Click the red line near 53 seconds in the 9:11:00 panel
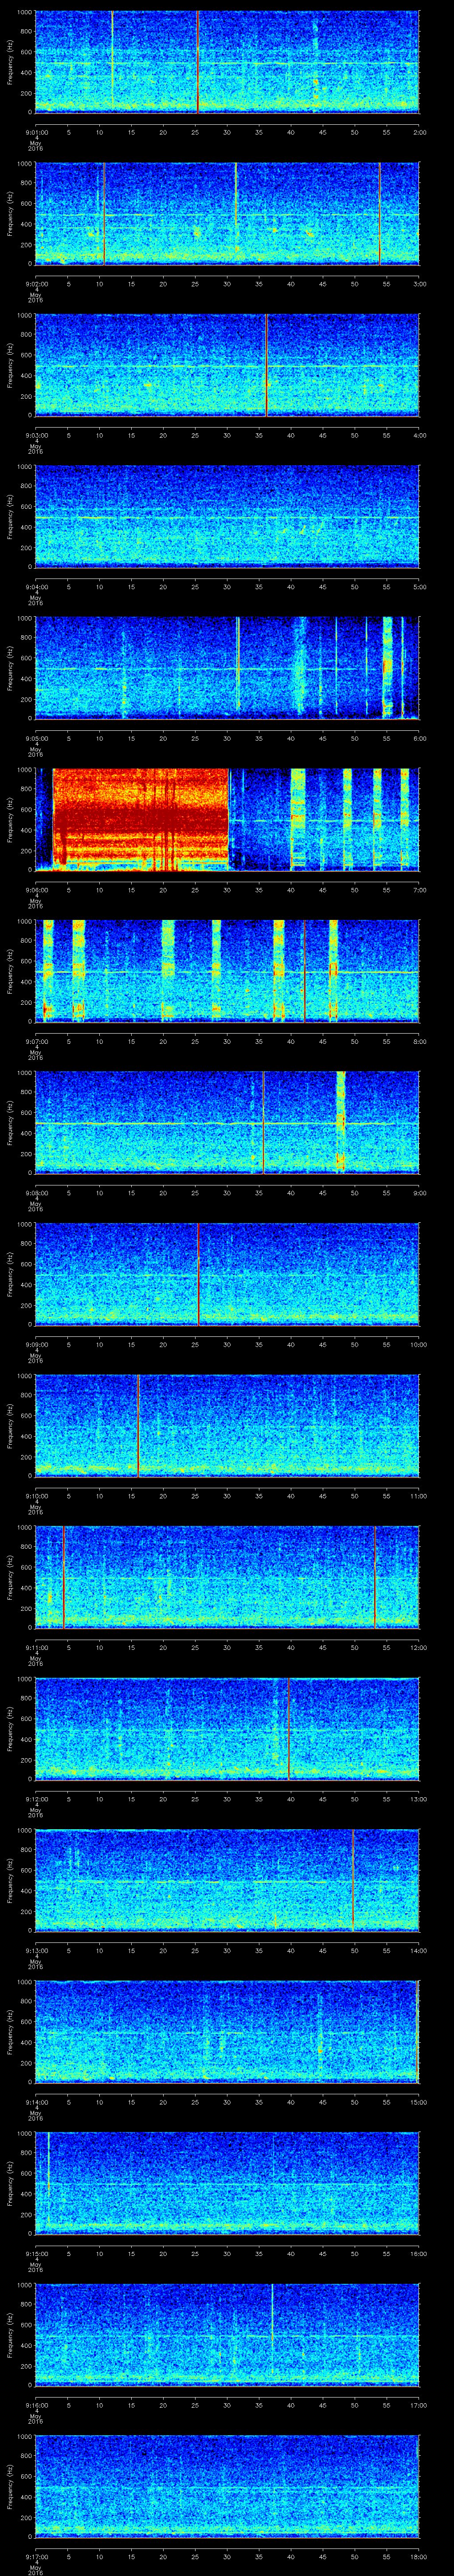 click(375, 1577)
